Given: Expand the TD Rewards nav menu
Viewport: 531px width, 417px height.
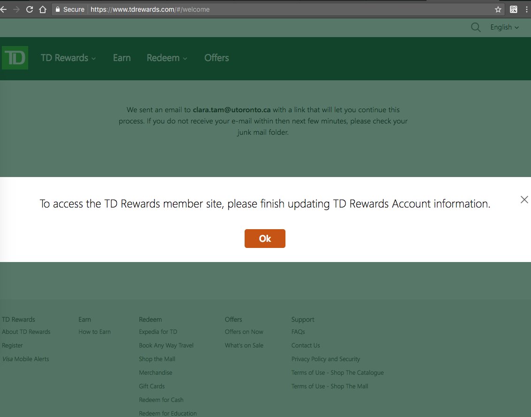Looking at the screenshot, I should point(68,58).
